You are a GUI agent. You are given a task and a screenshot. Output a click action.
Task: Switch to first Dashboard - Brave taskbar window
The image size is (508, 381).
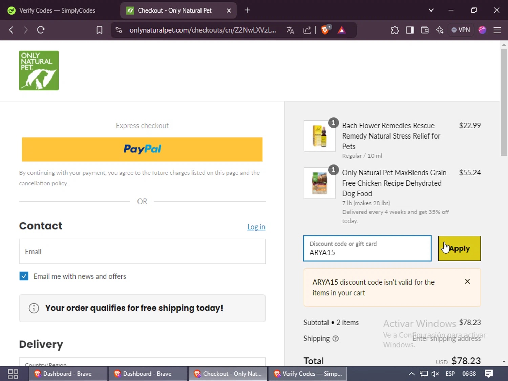coord(67,374)
